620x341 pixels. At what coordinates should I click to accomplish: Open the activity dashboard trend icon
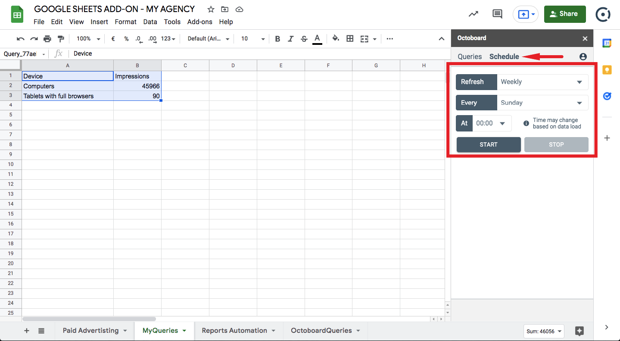point(474,14)
